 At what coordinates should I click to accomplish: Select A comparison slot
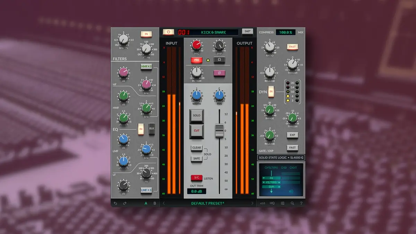click(x=146, y=203)
